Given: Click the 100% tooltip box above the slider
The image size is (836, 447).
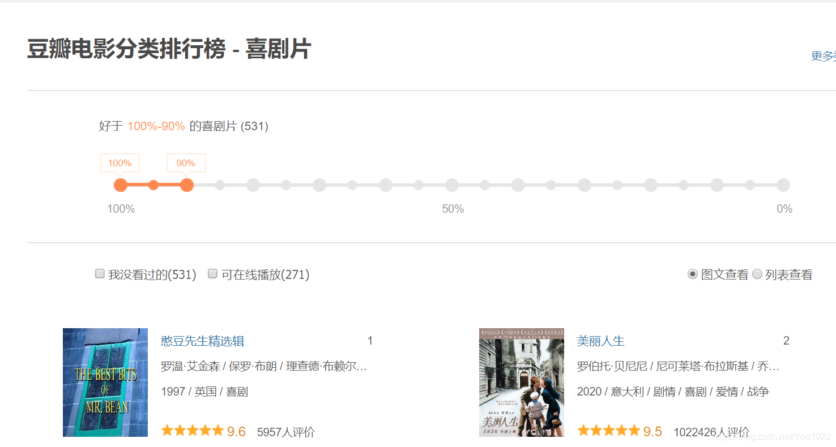Looking at the screenshot, I should [120, 163].
